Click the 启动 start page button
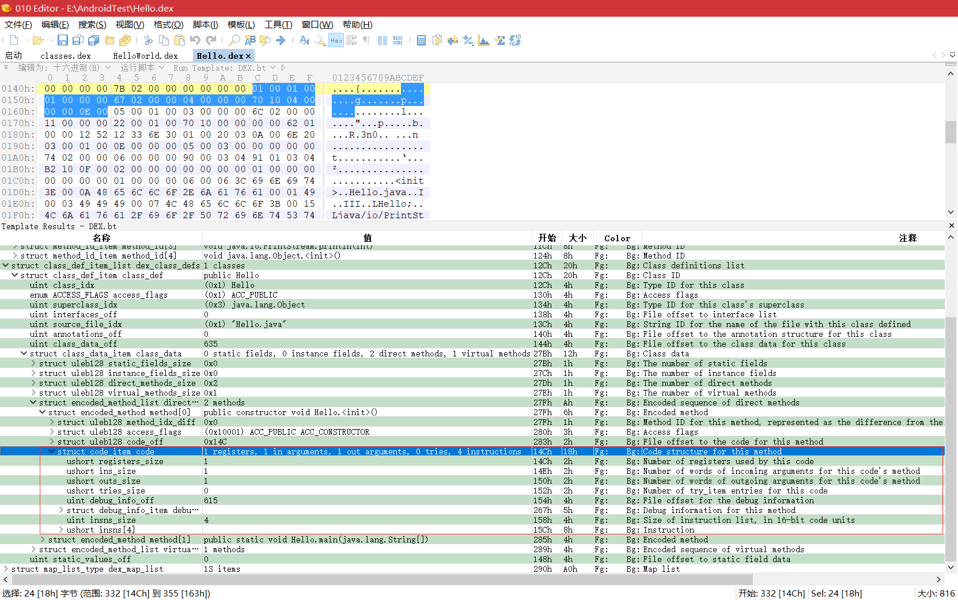The width and height of the screenshot is (958, 600). pos(13,55)
